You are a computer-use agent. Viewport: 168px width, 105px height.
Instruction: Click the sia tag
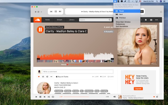click(97, 91)
